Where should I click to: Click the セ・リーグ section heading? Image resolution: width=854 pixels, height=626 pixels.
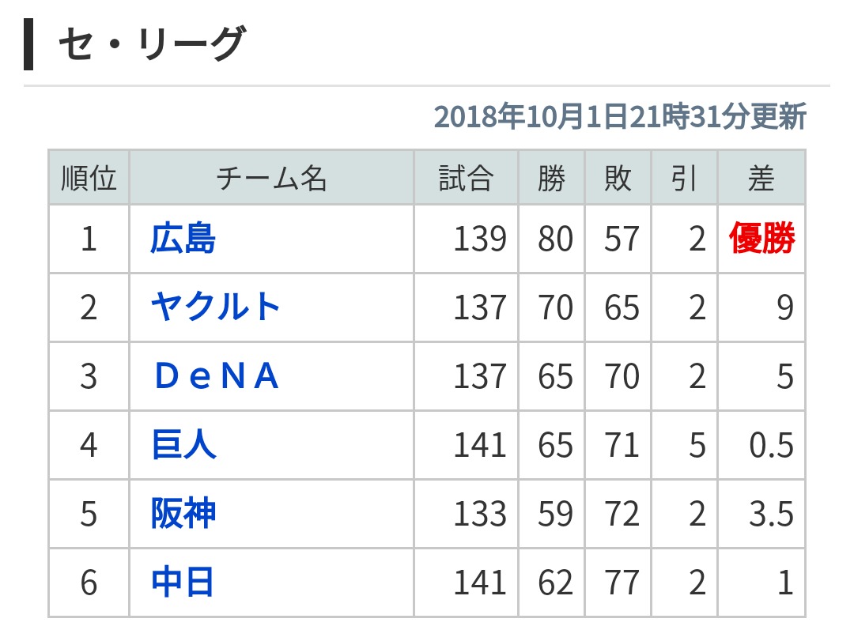[150, 44]
